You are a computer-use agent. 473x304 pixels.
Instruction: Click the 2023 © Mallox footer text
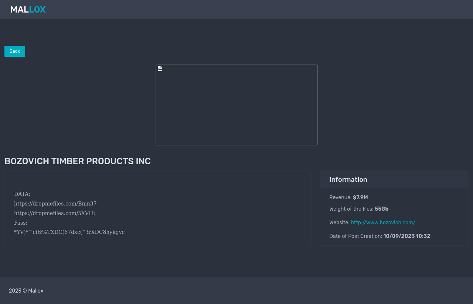(x=26, y=291)
